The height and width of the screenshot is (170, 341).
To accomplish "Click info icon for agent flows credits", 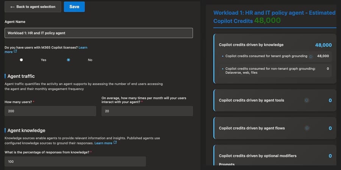I will click(307, 128).
